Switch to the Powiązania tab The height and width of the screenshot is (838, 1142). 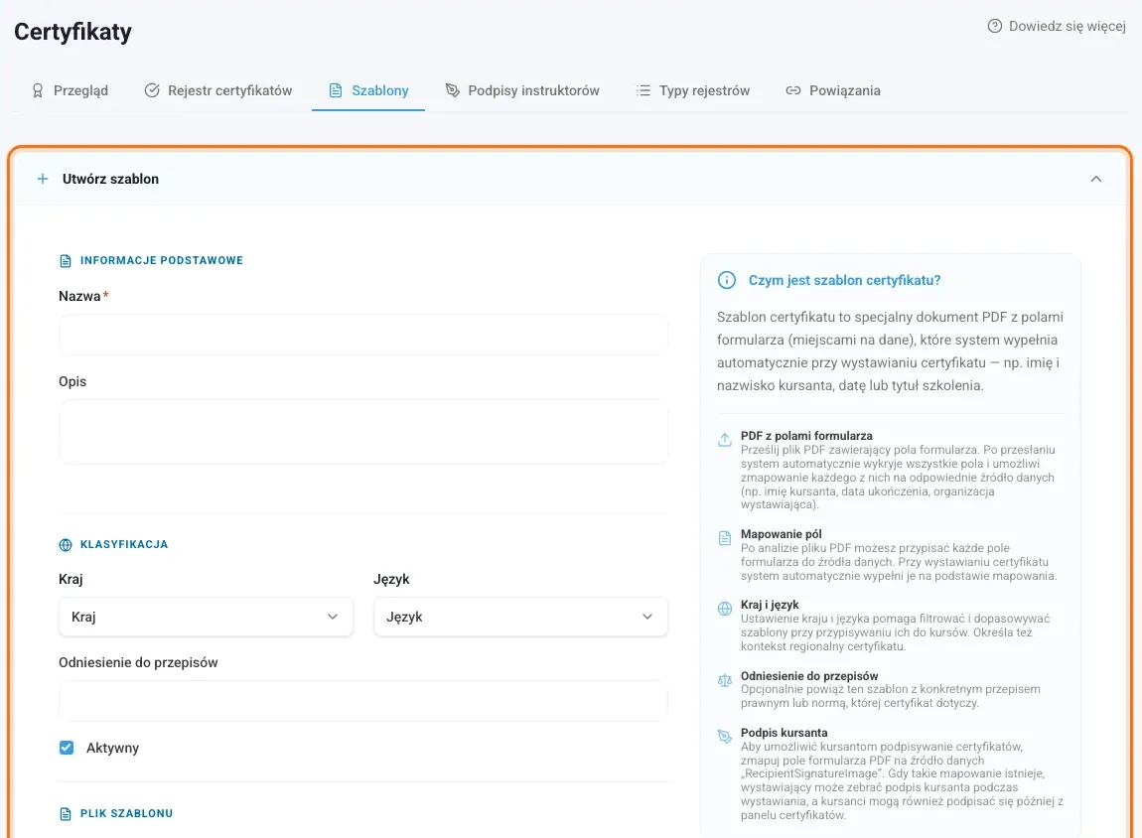click(833, 90)
